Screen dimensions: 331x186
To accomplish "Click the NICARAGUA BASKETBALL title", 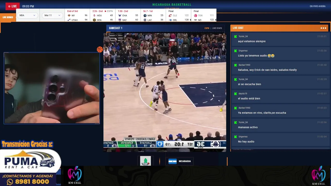I will 172,5.
